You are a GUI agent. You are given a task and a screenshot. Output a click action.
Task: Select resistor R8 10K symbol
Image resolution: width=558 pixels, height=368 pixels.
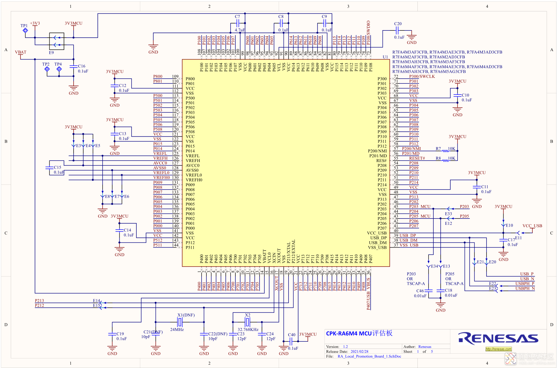[446, 161]
